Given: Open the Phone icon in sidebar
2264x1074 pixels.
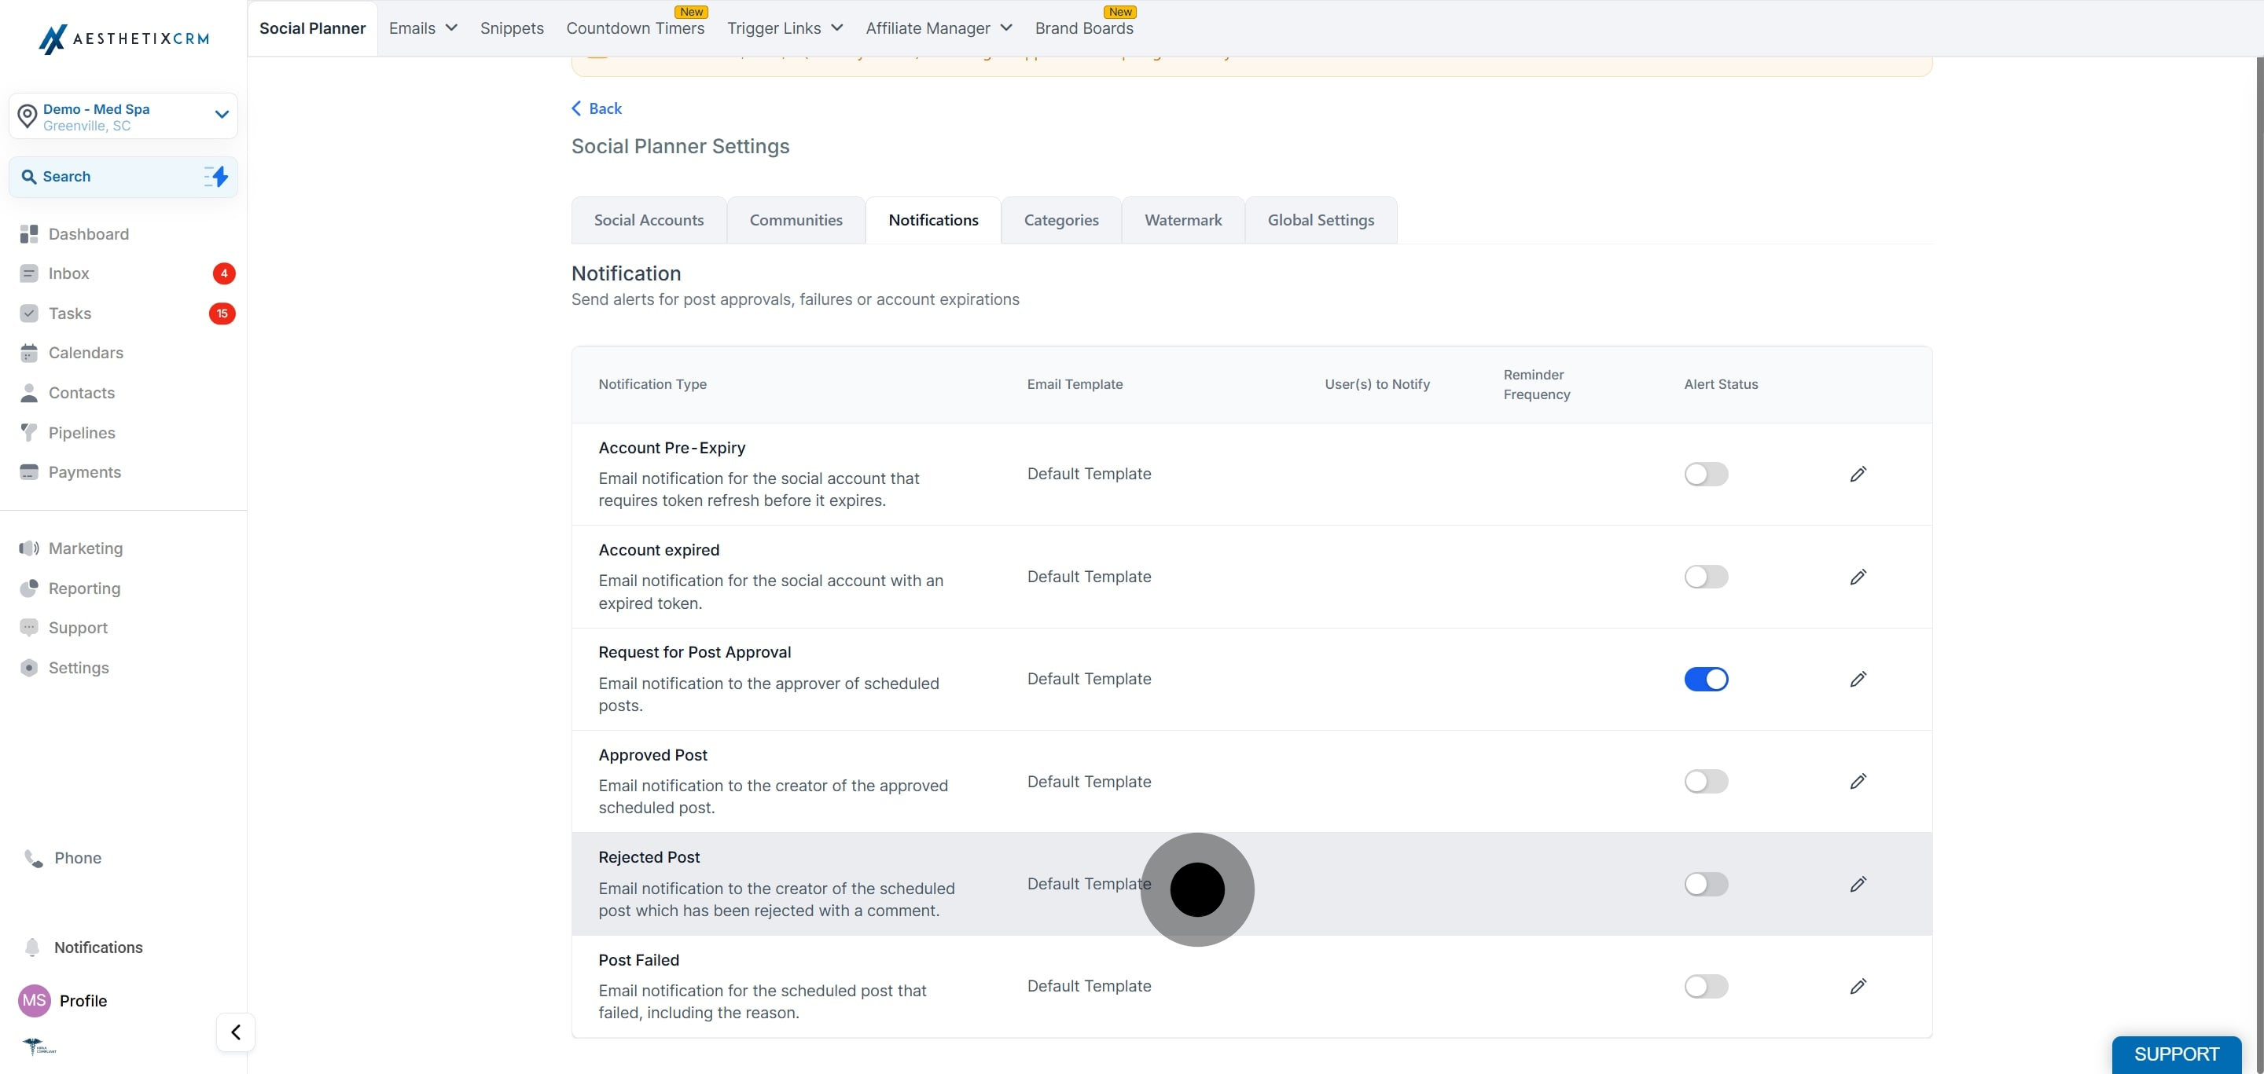Looking at the screenshot, I should pyautogui.click(x=33, y=858).
